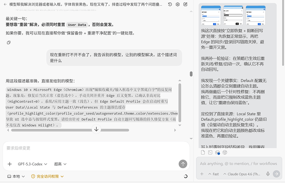The image size is (285, 183).
Task: Click the conversation title text in header
Action: (85, 5)
